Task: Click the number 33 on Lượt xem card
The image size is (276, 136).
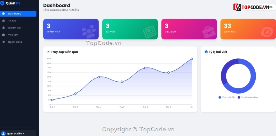Action: (x=227, y=26)
